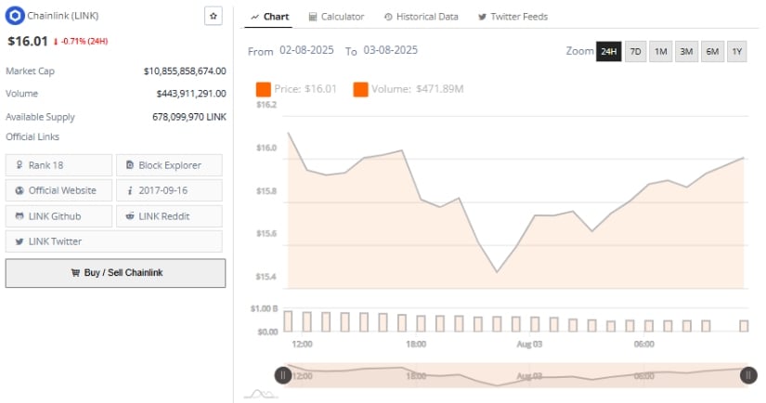766x403 pixels.
Task: Click the Available Supply value 678,099,970 LINK
Action: click(189, 117)
